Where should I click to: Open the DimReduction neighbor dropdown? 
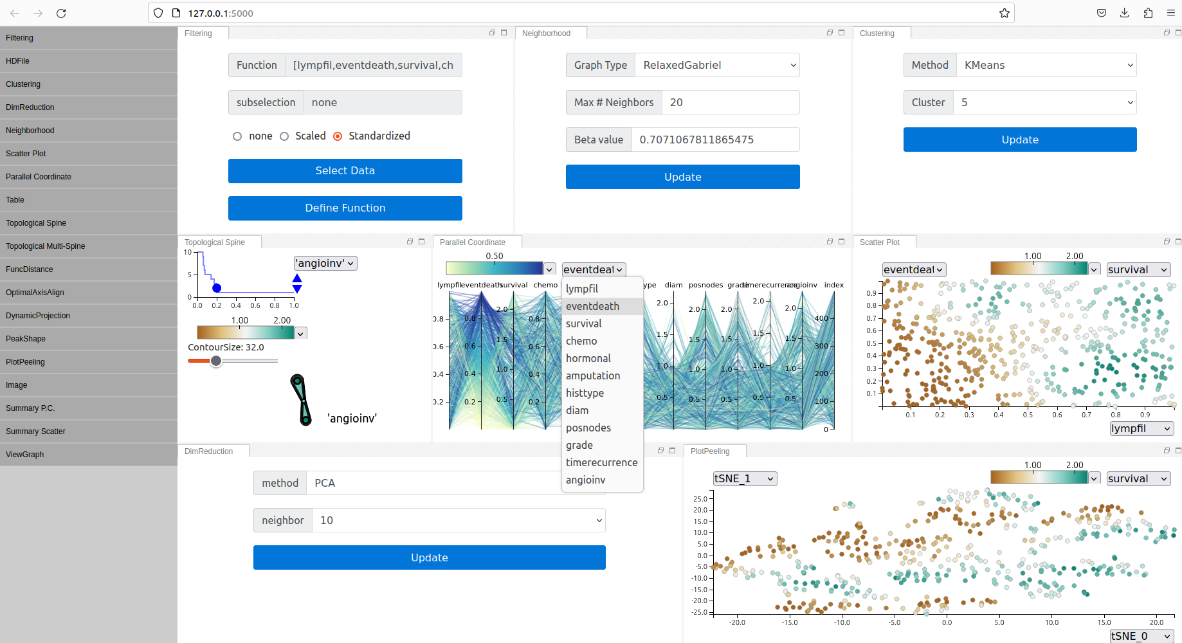(459, 520)
